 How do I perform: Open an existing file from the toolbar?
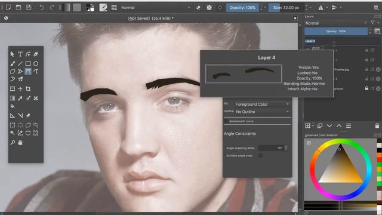pyautogui.click(x=19, y=7)
